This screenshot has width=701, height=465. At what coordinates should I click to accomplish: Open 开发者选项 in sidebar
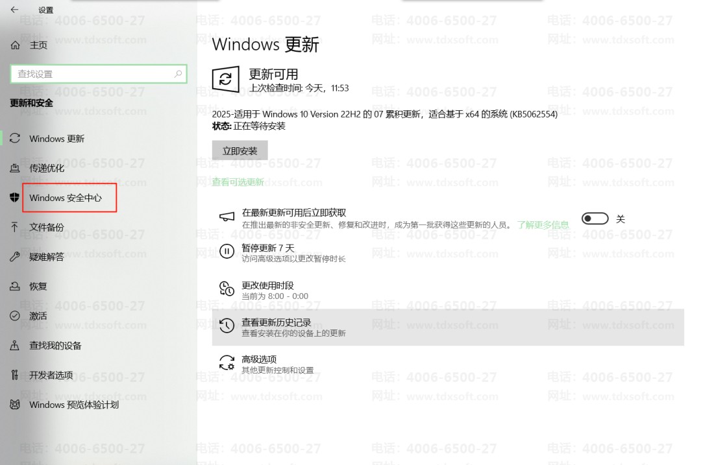(51, 376)
